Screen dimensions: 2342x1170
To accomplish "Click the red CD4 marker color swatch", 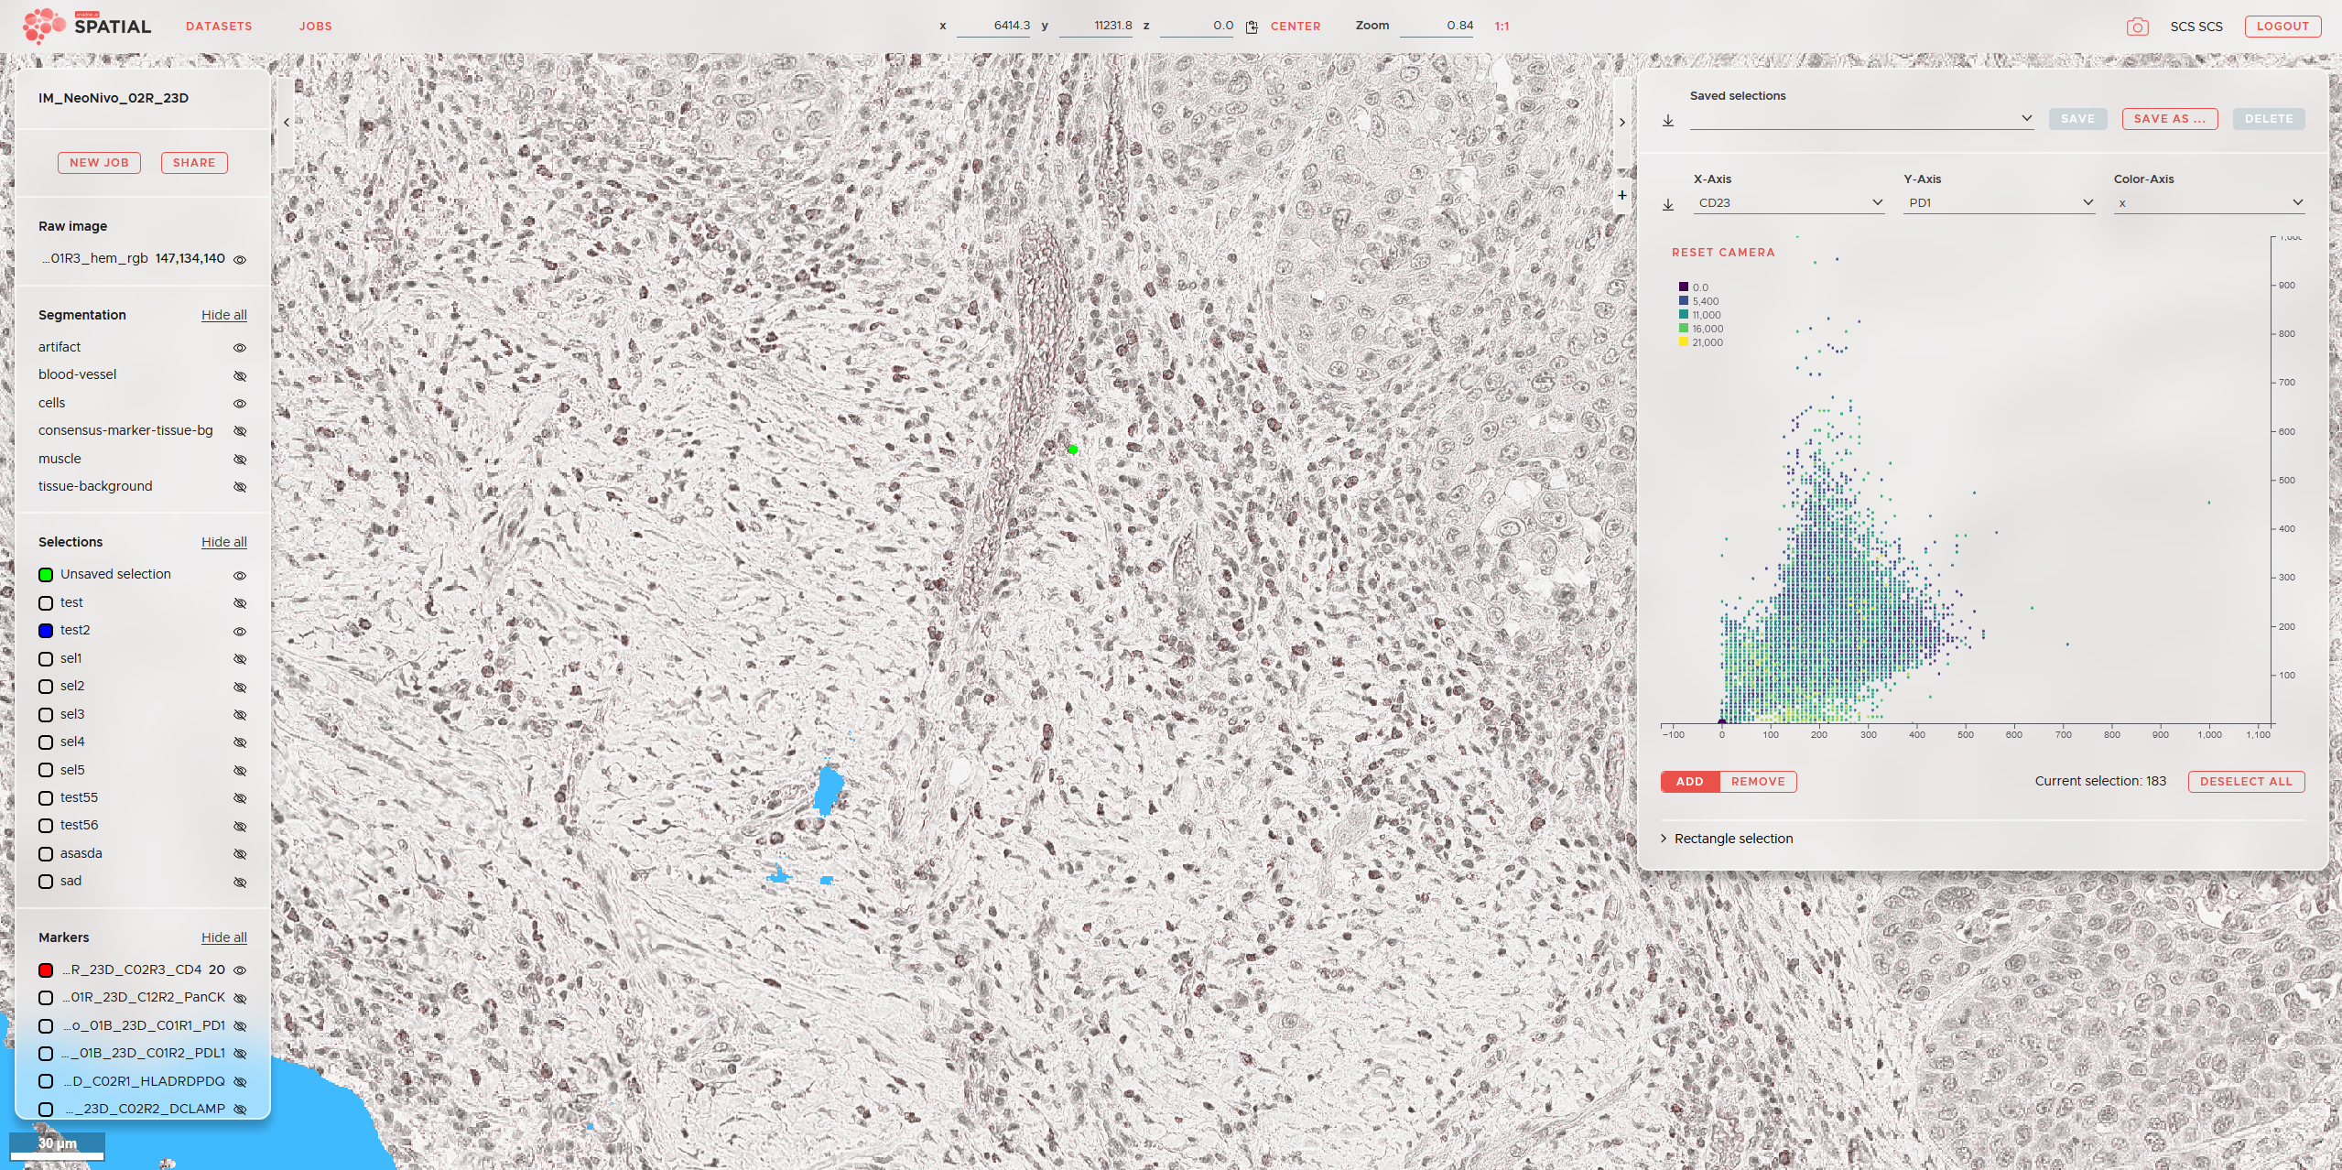I will [x=46, y=970].
